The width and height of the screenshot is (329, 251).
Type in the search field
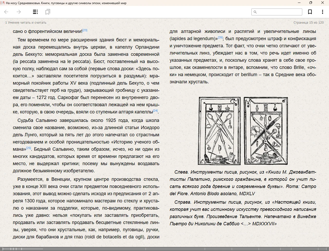coord(279,12)
